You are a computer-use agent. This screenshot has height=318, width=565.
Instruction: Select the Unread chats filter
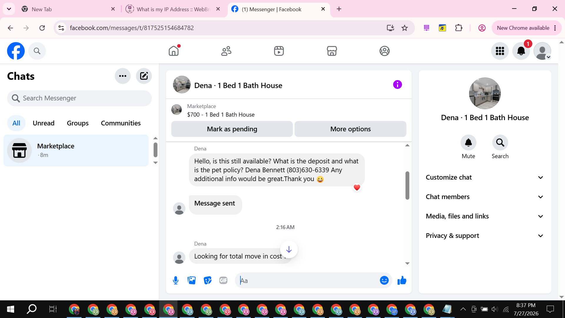click(x=44, y=123)
